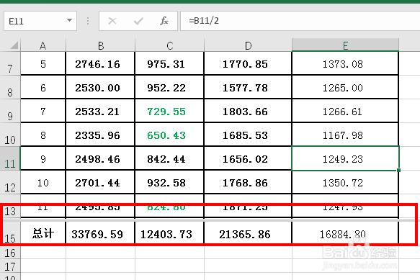The height and width of the screenshot is (280, 420).
Task: Click cell with value 1266.61
Action: [345, 111]
